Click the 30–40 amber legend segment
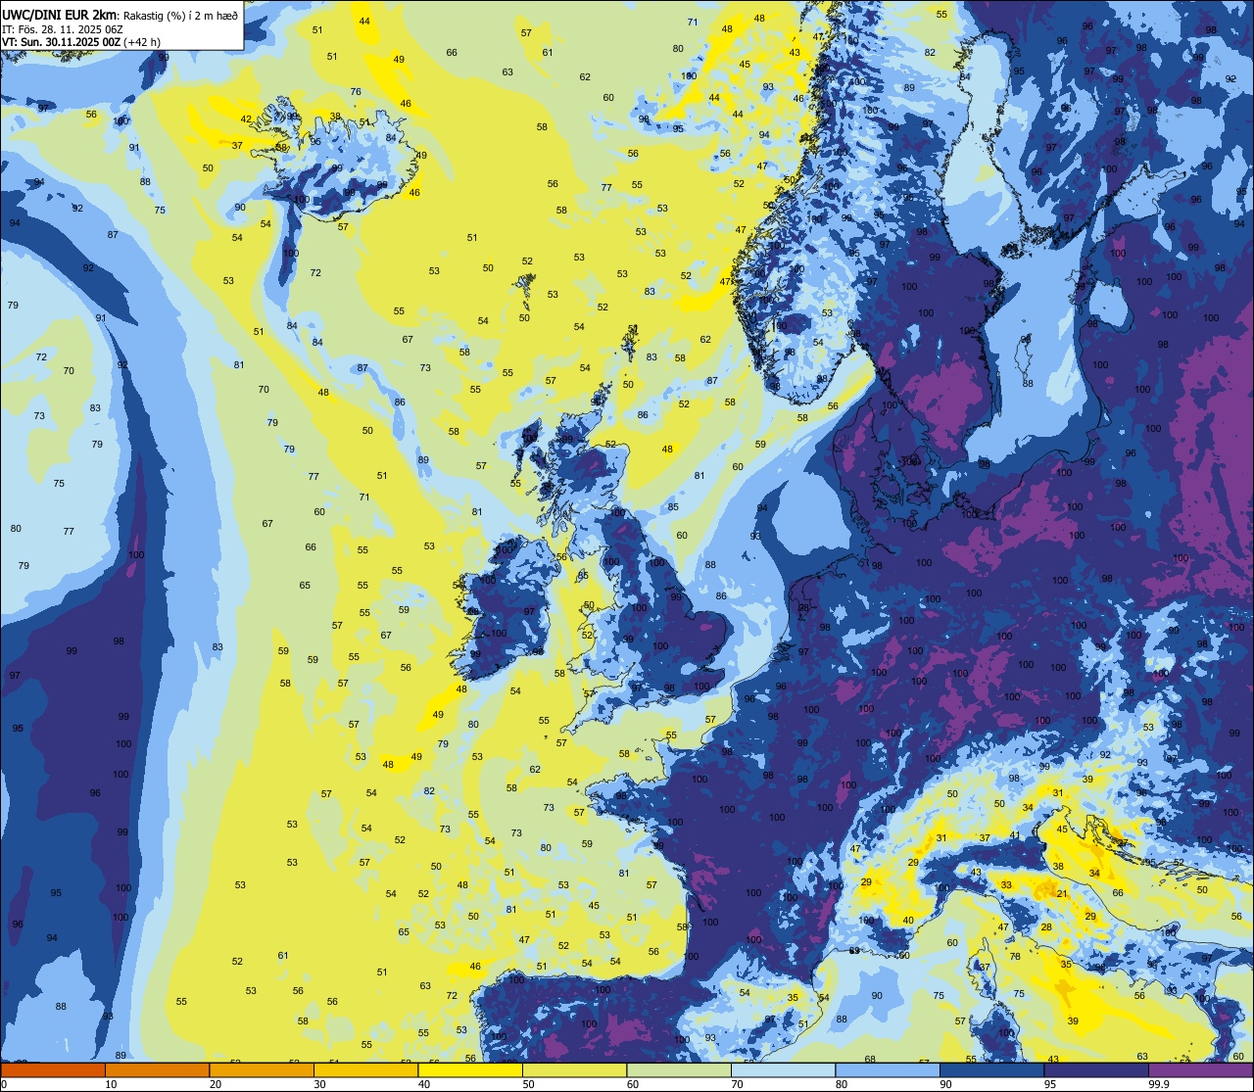The width and height of the screenshot is (1254, 1092). (x=365, y=1070)
